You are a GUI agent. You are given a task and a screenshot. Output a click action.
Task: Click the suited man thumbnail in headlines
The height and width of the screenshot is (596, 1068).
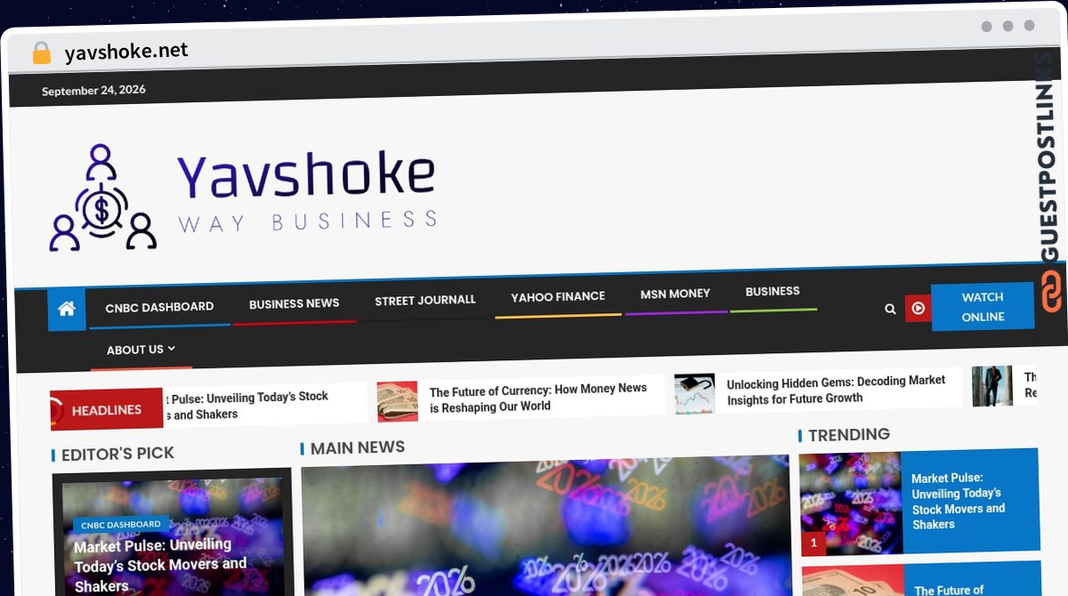(x=991, y=386)
